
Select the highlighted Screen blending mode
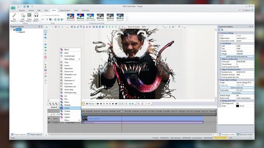coord(71,108)
